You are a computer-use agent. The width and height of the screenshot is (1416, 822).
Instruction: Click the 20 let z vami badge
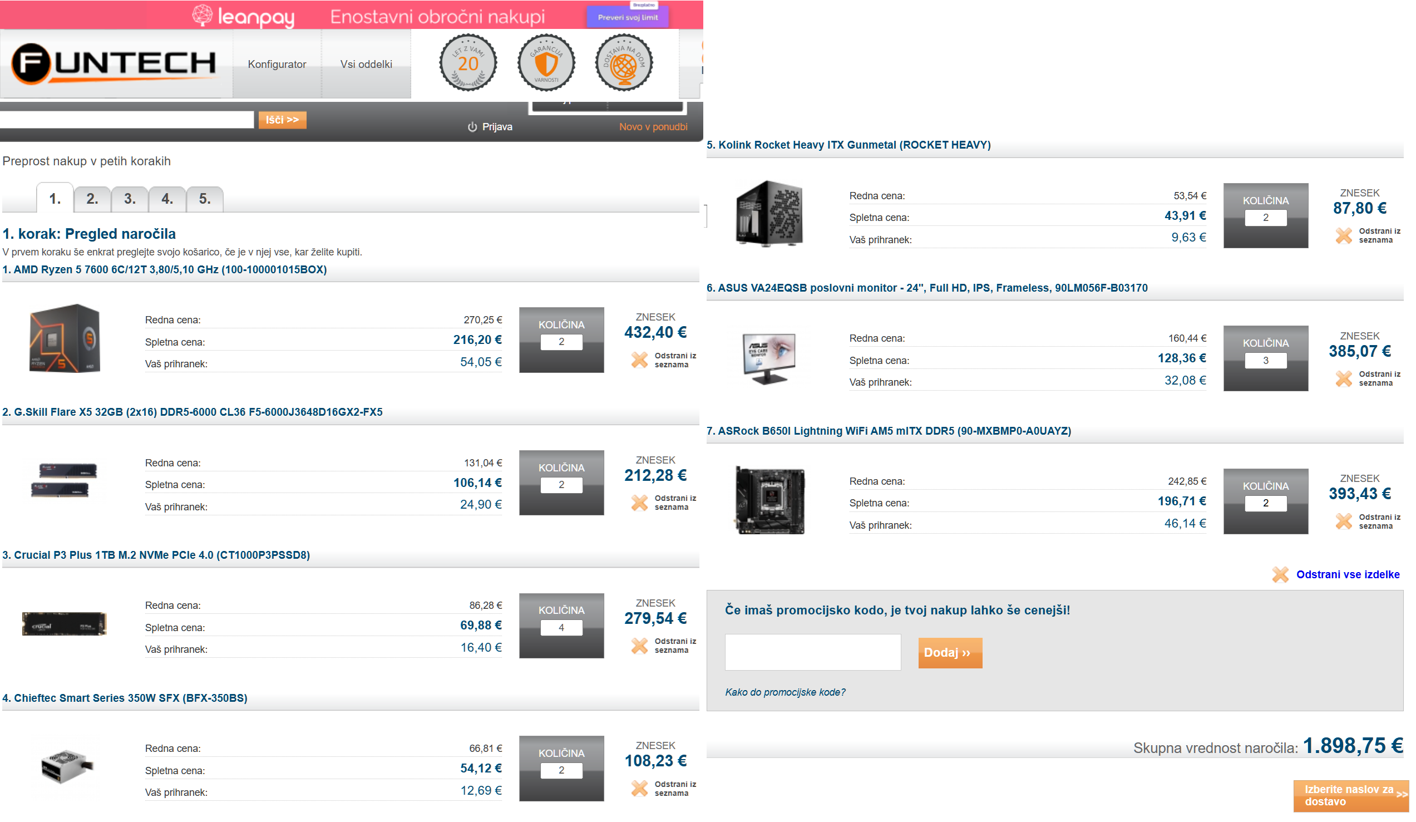(468, 62)
